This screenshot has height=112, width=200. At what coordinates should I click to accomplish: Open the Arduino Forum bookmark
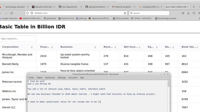[x=66, y=18]
